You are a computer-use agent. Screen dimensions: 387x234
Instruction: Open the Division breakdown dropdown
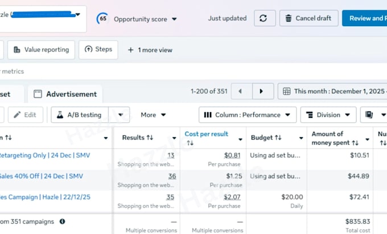[328, 115]
